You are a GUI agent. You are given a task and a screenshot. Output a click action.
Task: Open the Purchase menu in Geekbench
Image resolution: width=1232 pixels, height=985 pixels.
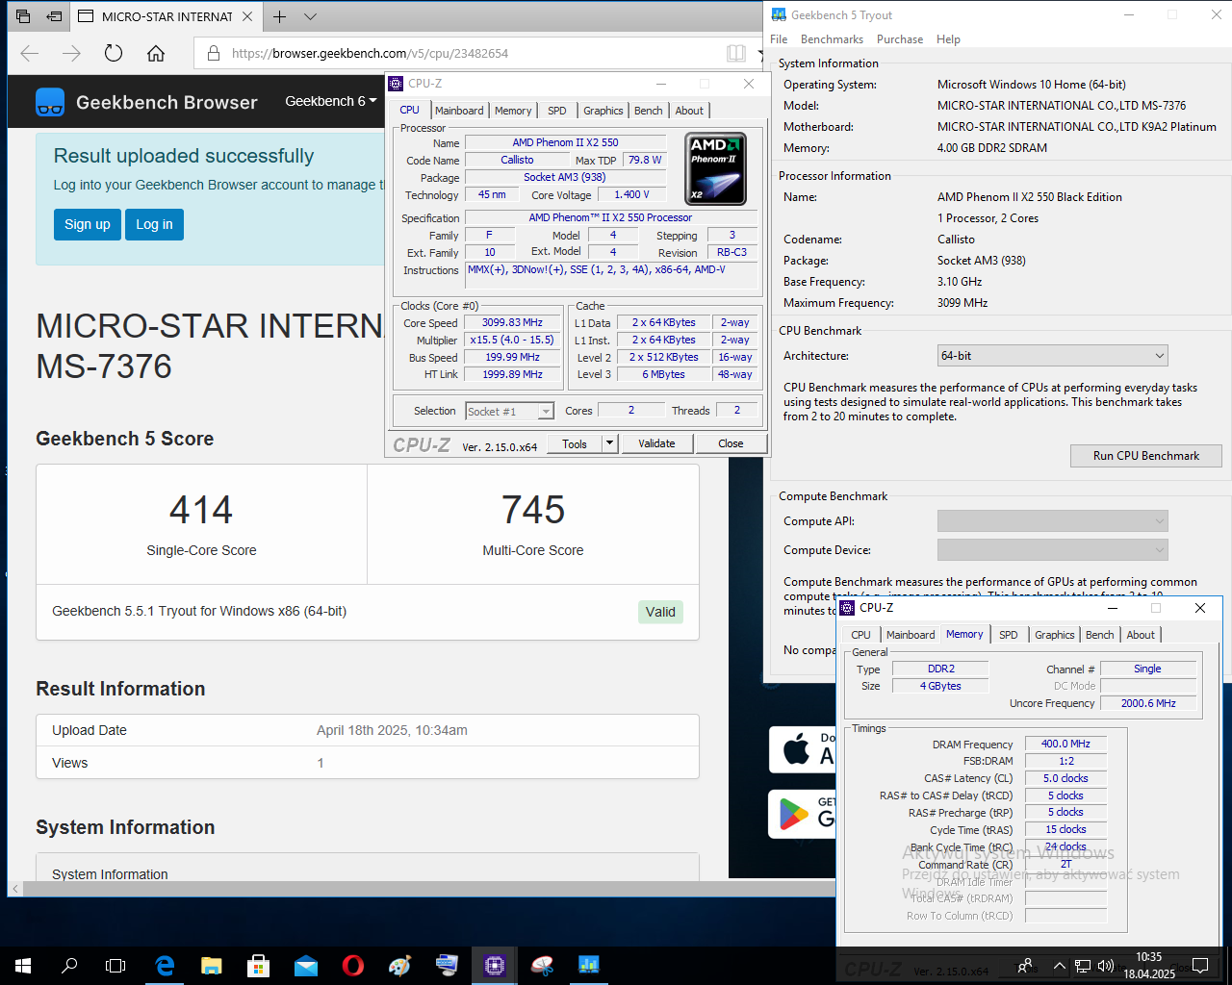(x=900, y=39)
